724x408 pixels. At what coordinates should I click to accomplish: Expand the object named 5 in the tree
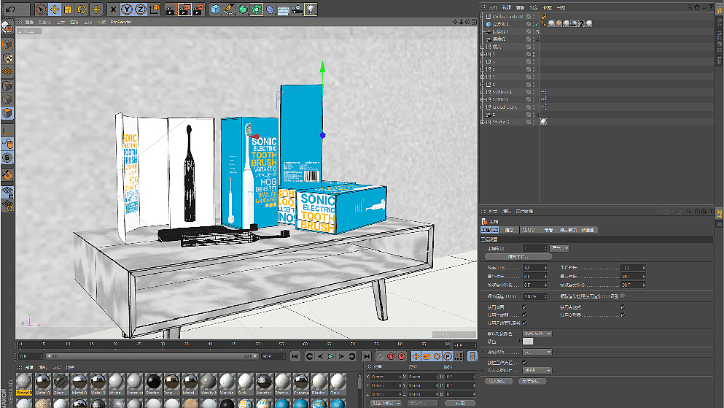coord(483,54)
